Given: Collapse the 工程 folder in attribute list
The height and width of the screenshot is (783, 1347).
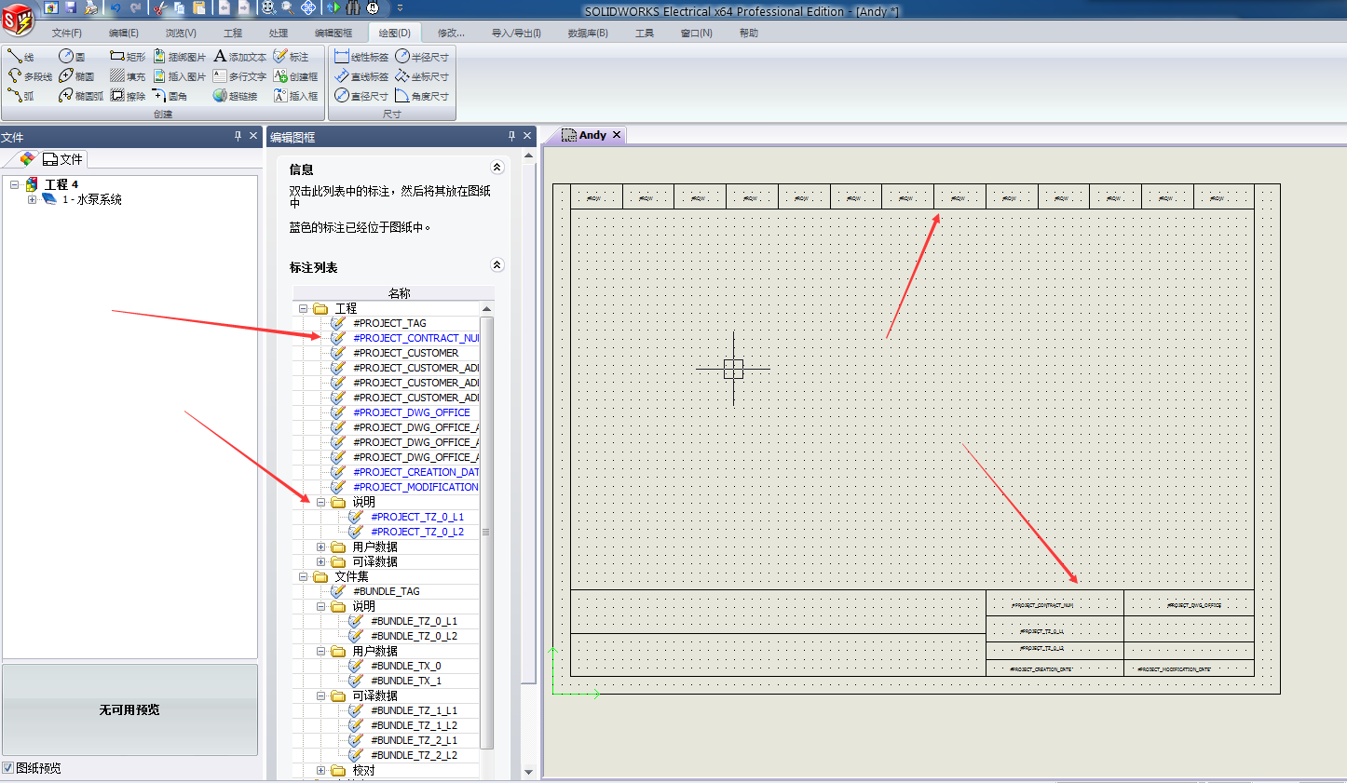Looking at the screenshot, I should click(x=303, y=308).
